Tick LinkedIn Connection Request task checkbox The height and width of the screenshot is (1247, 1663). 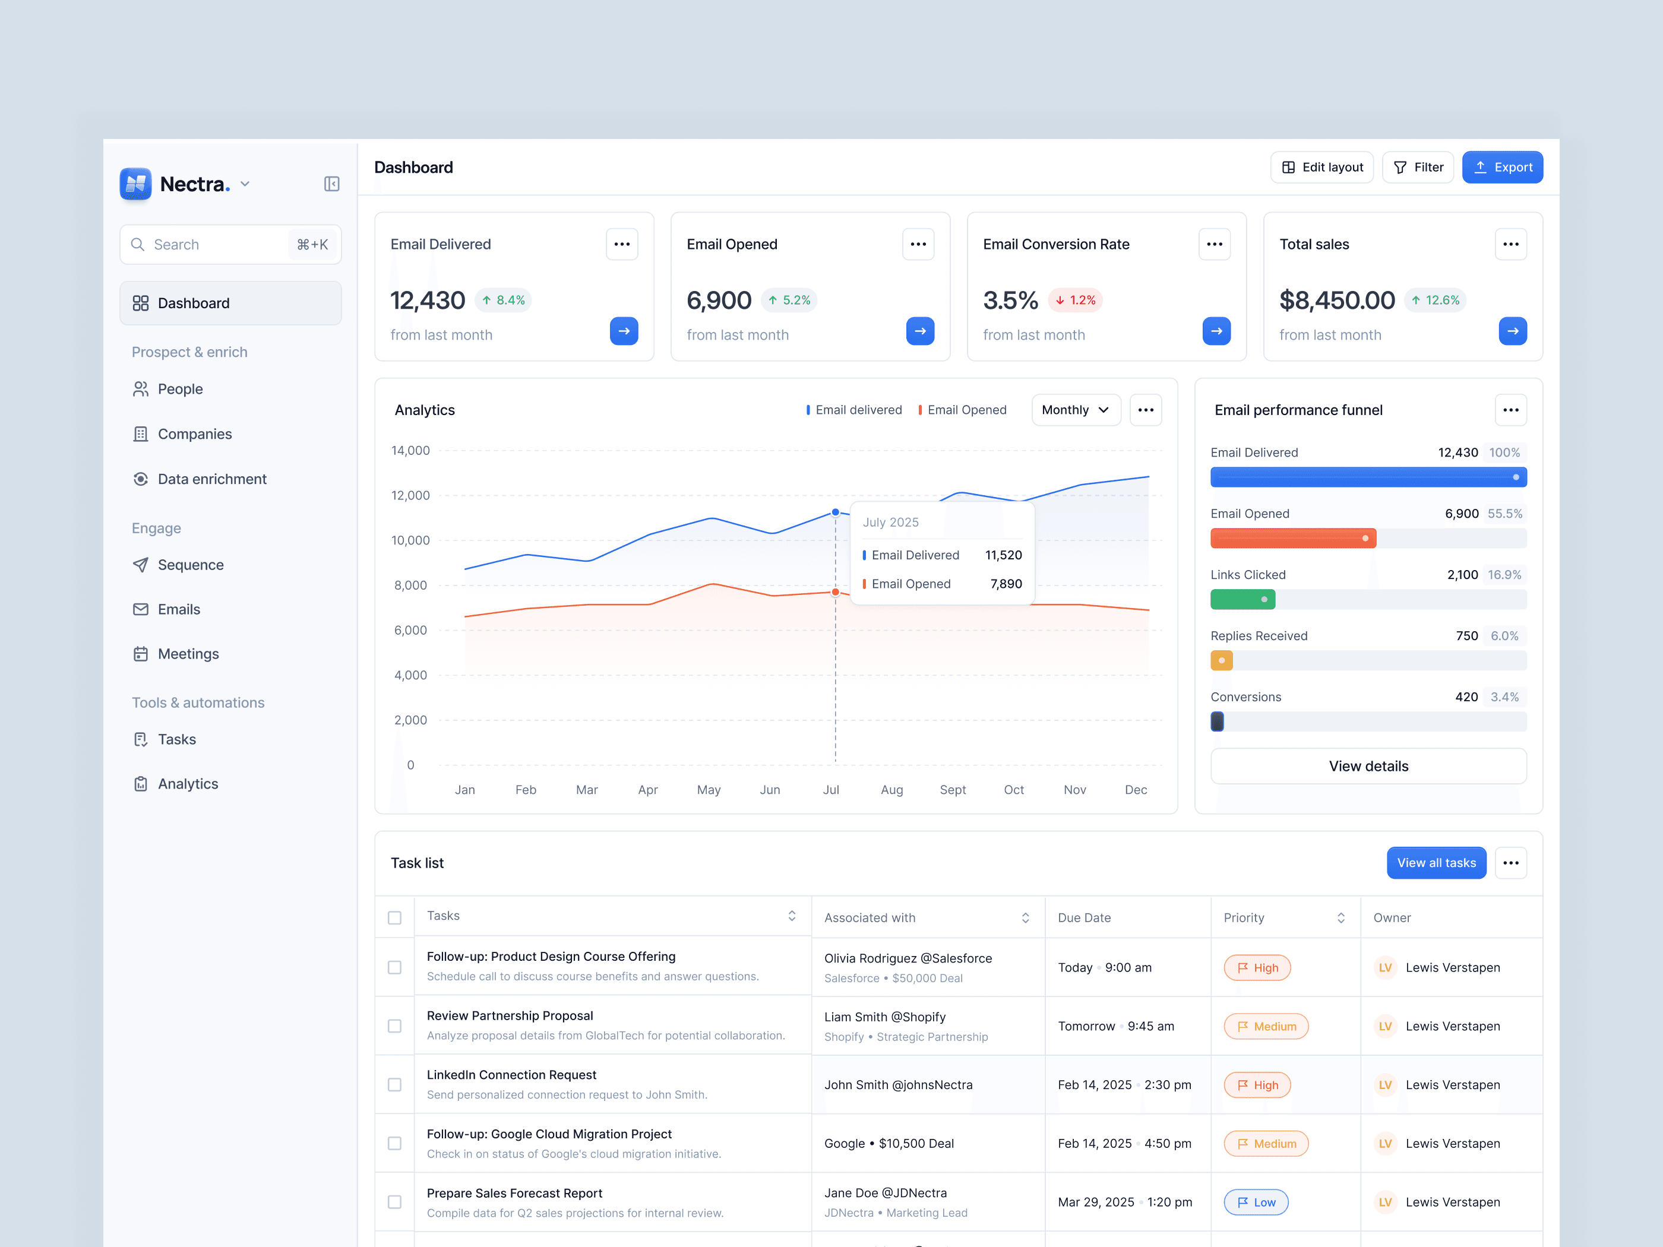point(395,1085)
